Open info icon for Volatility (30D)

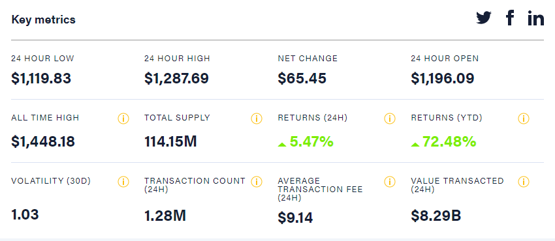123,182
